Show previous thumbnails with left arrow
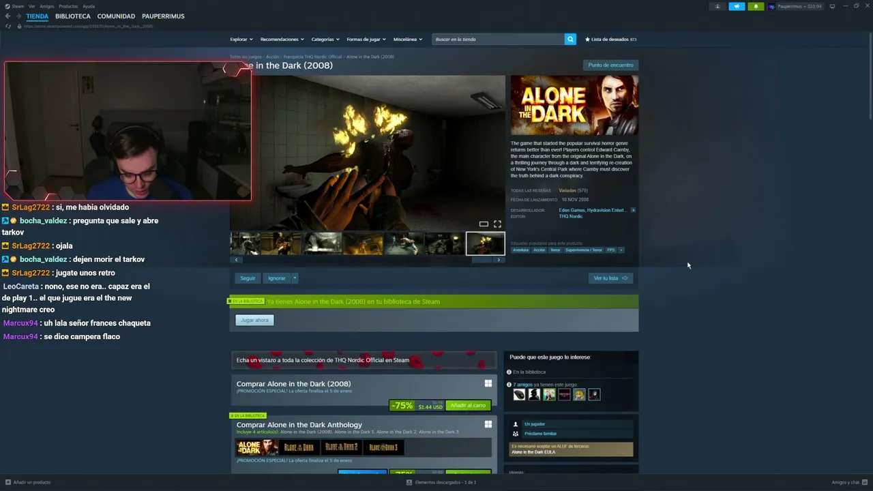Image resolution: width=873 pixels, height=491 pixels. coord(237,260)
